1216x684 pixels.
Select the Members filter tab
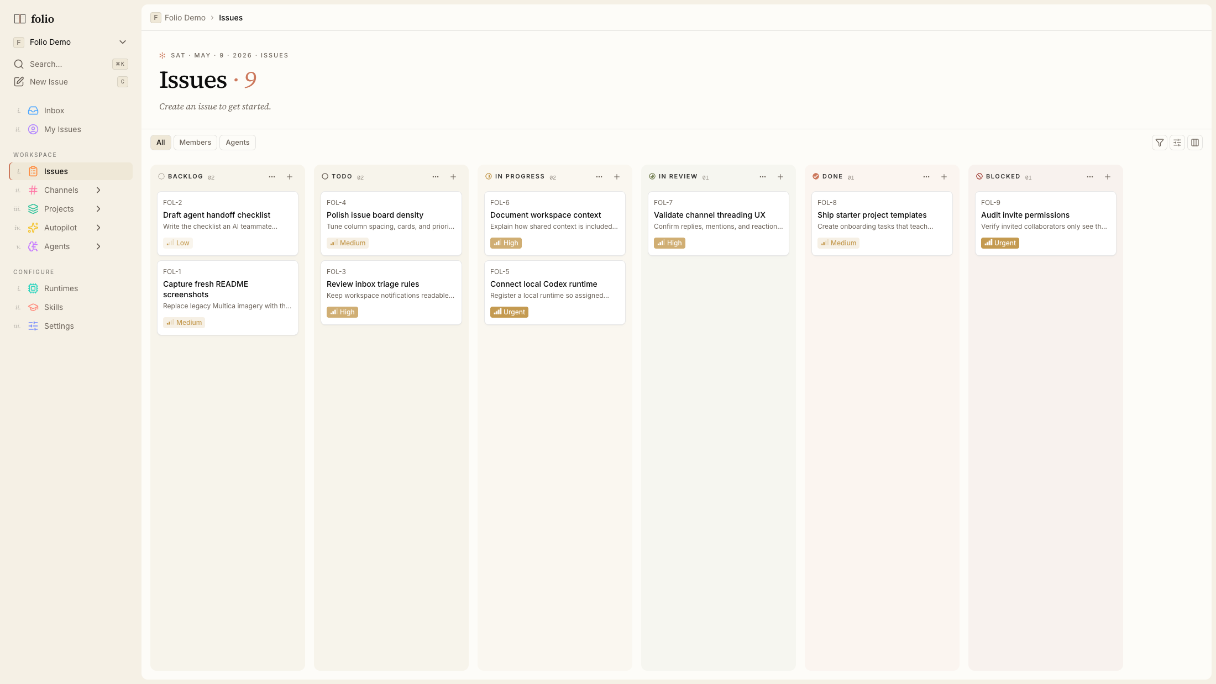[x=195, y=143]
